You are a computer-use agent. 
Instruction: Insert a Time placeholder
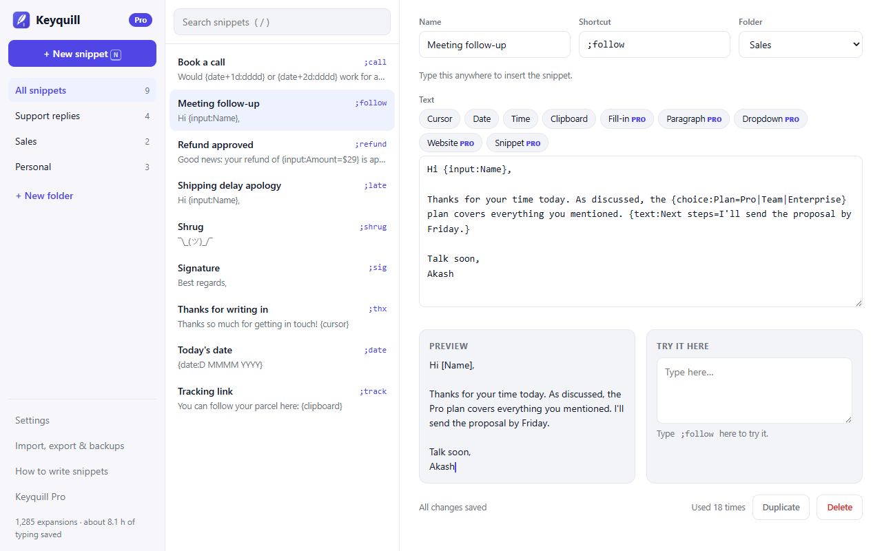click(521, 118)
